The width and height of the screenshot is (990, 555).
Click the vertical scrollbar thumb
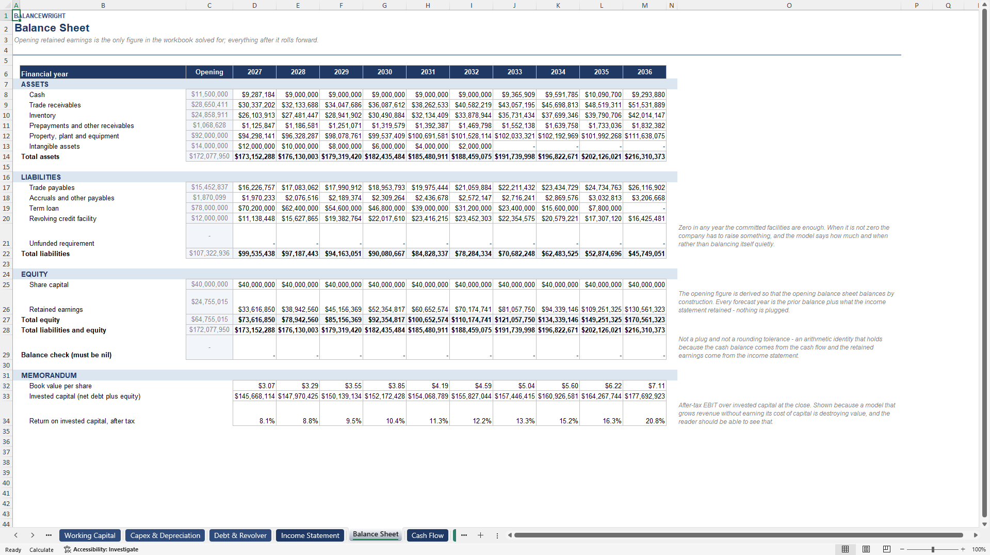pos(984,262)
